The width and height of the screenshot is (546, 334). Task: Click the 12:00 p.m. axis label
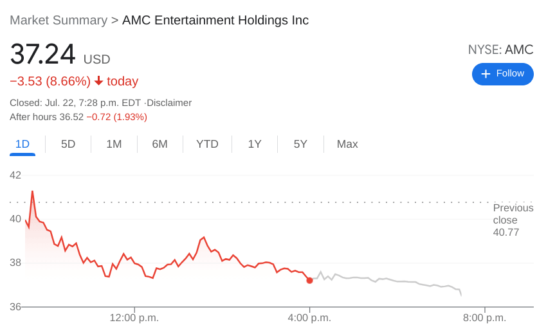pyautogui.click(x=134, y=318)
